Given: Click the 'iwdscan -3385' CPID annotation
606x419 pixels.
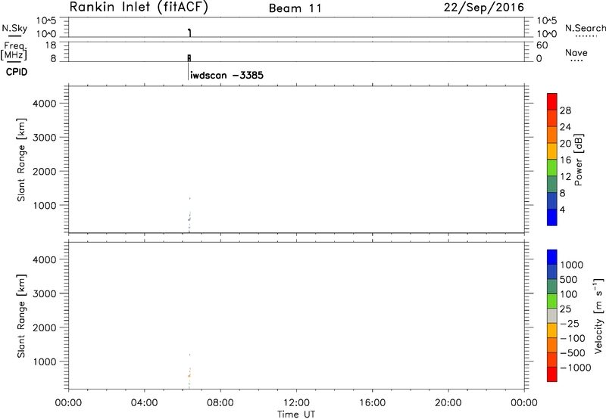Looking at the screenshot, I should tap(226, 75).
